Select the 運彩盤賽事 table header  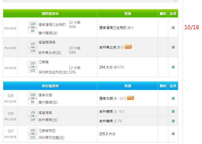coord(50,86)
